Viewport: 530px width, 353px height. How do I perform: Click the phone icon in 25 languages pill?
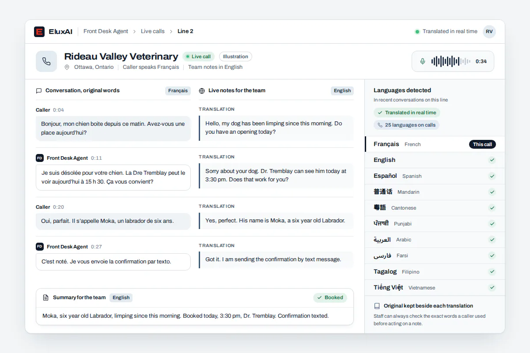pyautogui.click(x=380, y=125)
